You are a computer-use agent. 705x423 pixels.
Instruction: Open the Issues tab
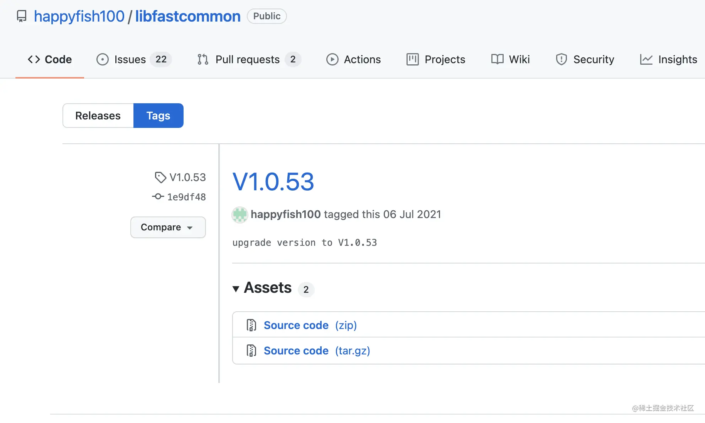click(x=134, y=59)
